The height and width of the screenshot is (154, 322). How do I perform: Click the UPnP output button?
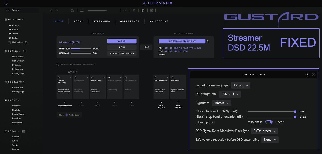pos(146,47)
